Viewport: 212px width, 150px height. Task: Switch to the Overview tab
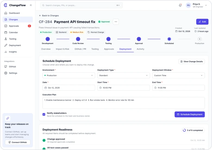tap(46, 49)
